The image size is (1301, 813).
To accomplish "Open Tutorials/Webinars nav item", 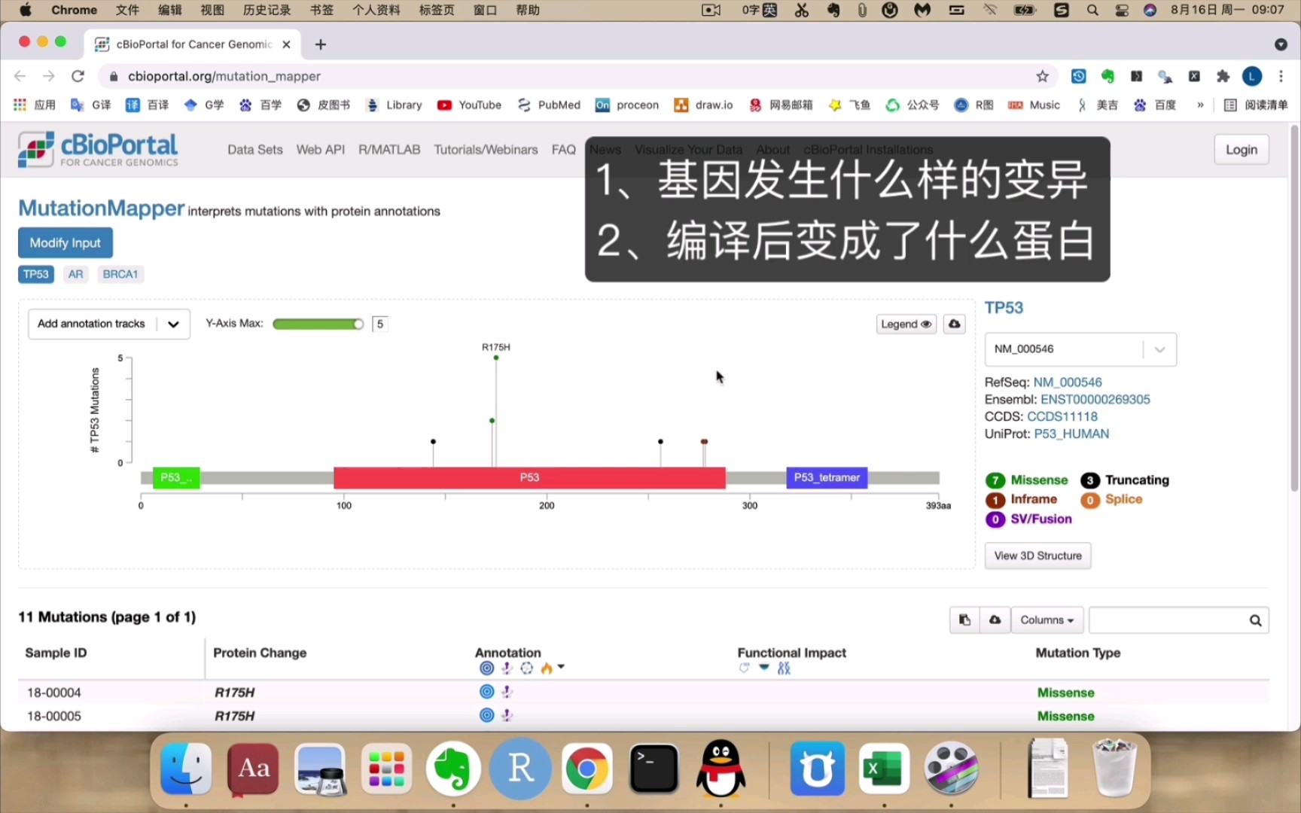I will (486, 149).
